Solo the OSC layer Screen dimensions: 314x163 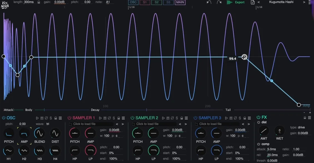tap(51, 118)
